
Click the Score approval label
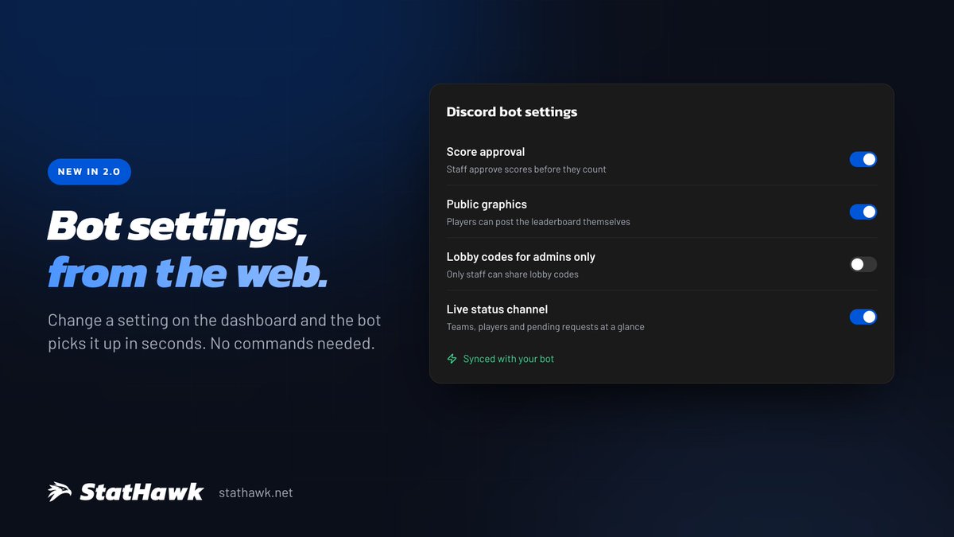pyautogui.click(x=486, y=152)
